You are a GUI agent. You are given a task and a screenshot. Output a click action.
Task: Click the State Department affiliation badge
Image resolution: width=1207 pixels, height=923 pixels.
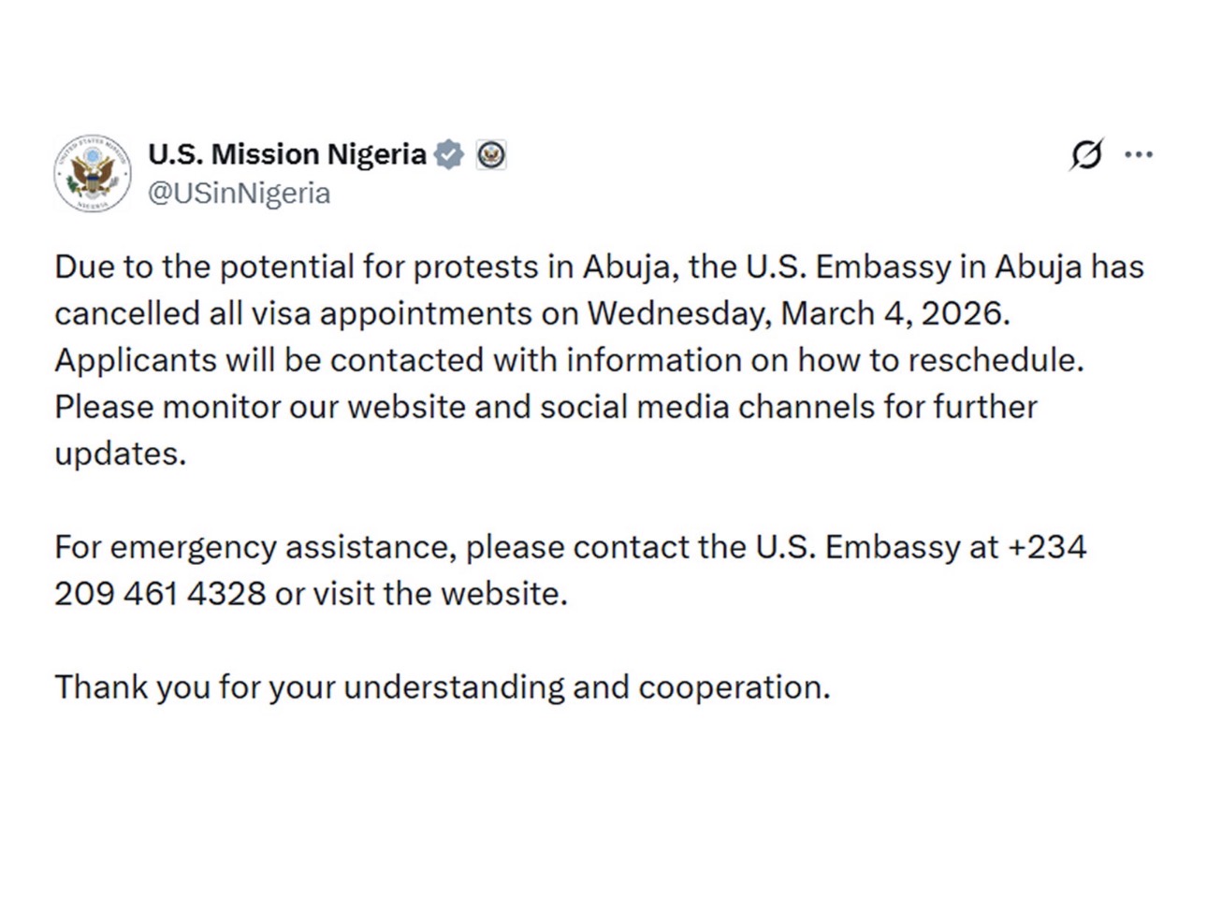click(x=491, y=154)
